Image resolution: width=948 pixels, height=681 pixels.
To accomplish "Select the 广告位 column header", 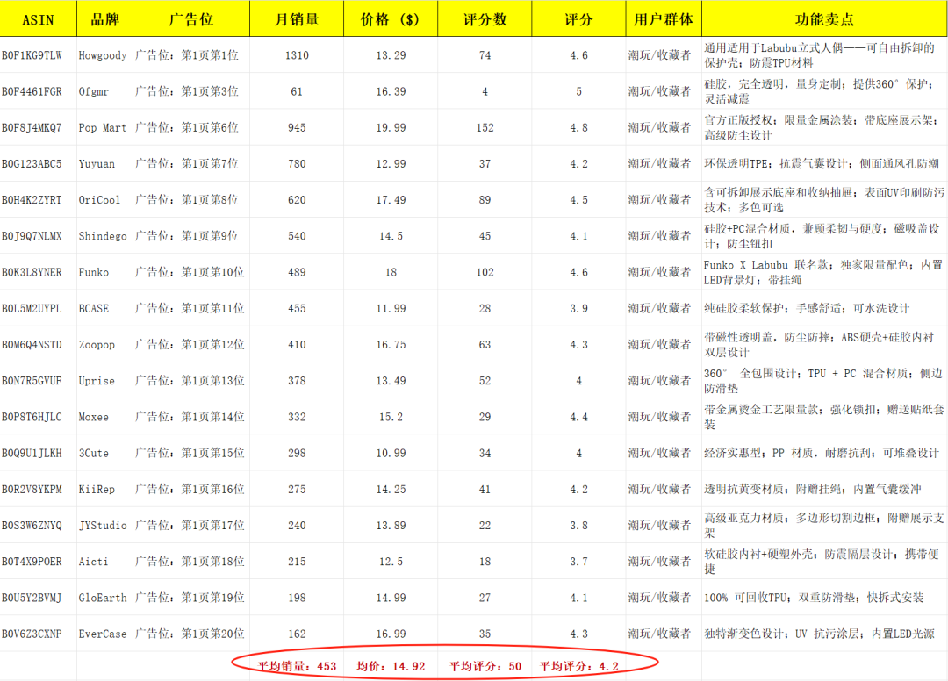I will point(191,19).
